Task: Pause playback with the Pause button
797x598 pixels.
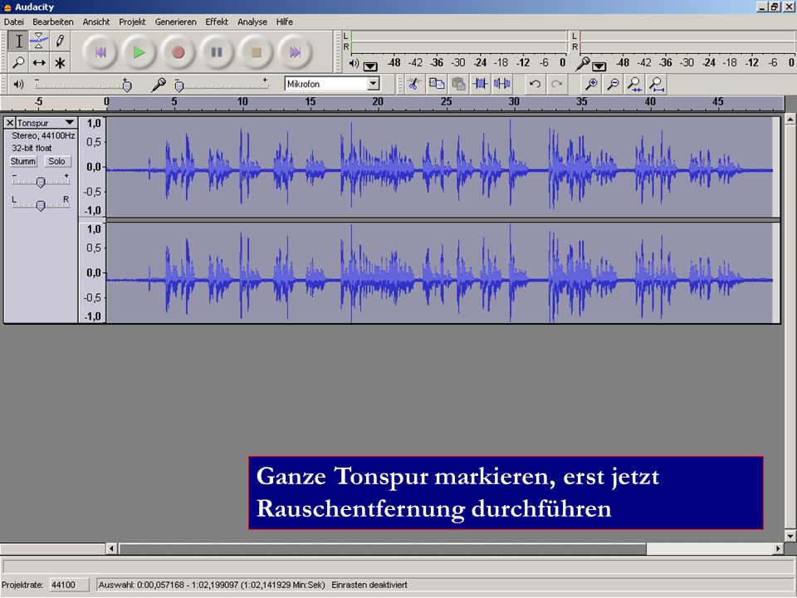Action: coord(217,51)
